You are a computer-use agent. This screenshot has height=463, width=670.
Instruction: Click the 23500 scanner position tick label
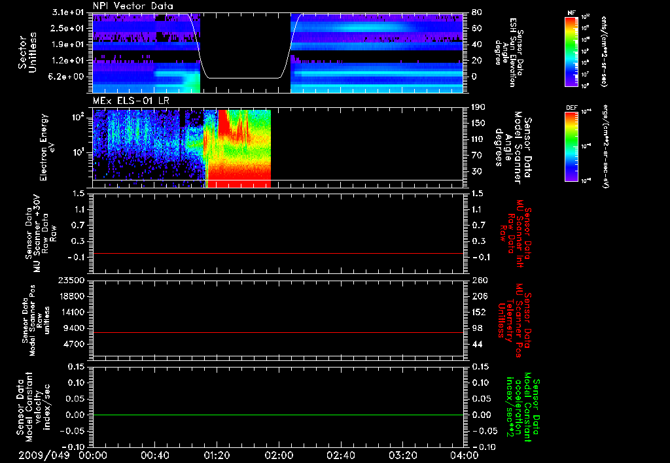point(71,280)
